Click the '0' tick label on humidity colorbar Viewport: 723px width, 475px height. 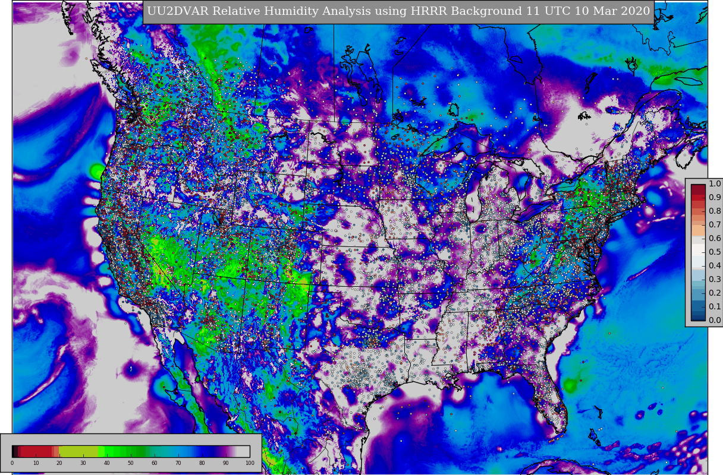coord(12,463)
